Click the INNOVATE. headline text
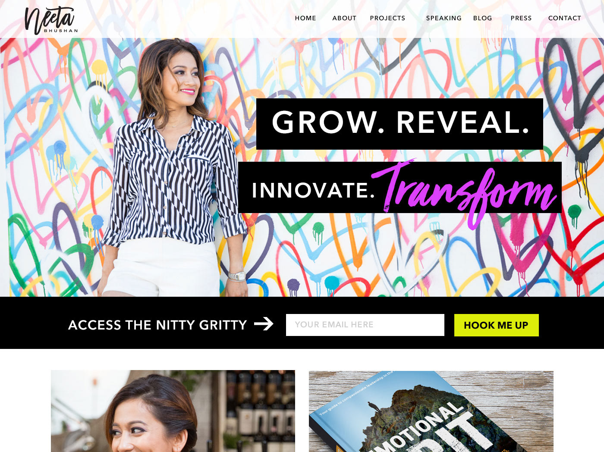 click(x=314, y=190)
